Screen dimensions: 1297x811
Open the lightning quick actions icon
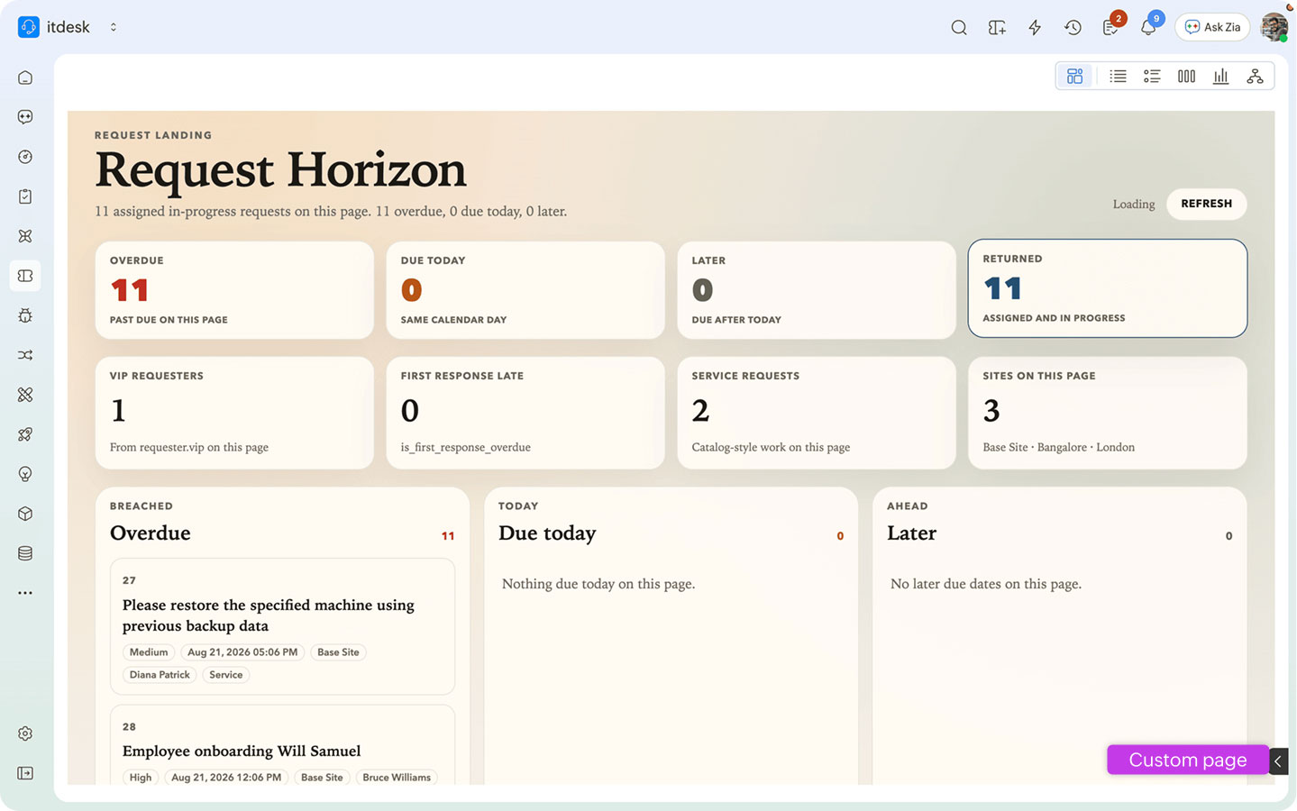coord(1035,27)
